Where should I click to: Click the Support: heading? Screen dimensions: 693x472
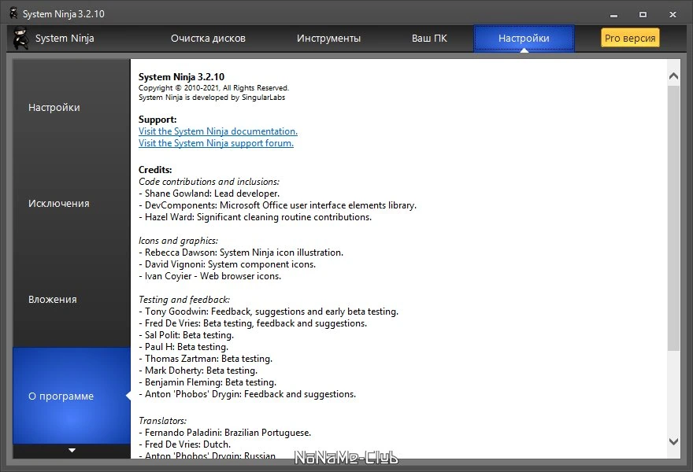click(157, 120)
